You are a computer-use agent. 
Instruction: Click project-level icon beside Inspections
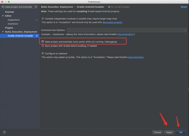[x=37, y=20]
